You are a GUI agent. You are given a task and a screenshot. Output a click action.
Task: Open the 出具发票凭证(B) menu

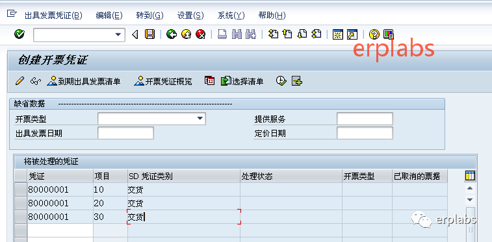tap(53, 16)
